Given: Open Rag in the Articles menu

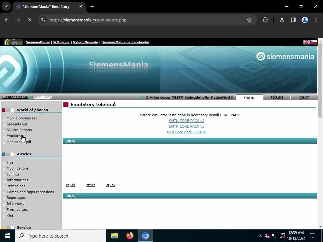Looking at the screenshot, I should pyautogui.click(x=10, y=215).
